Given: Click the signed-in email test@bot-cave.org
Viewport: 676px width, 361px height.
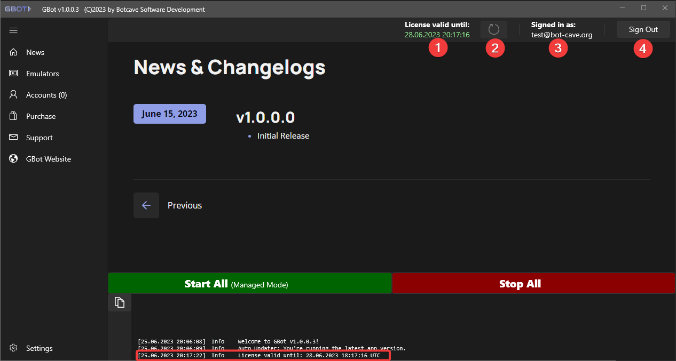Looking at the screenshot, I should pyautogui.click(x=561, y=35).
